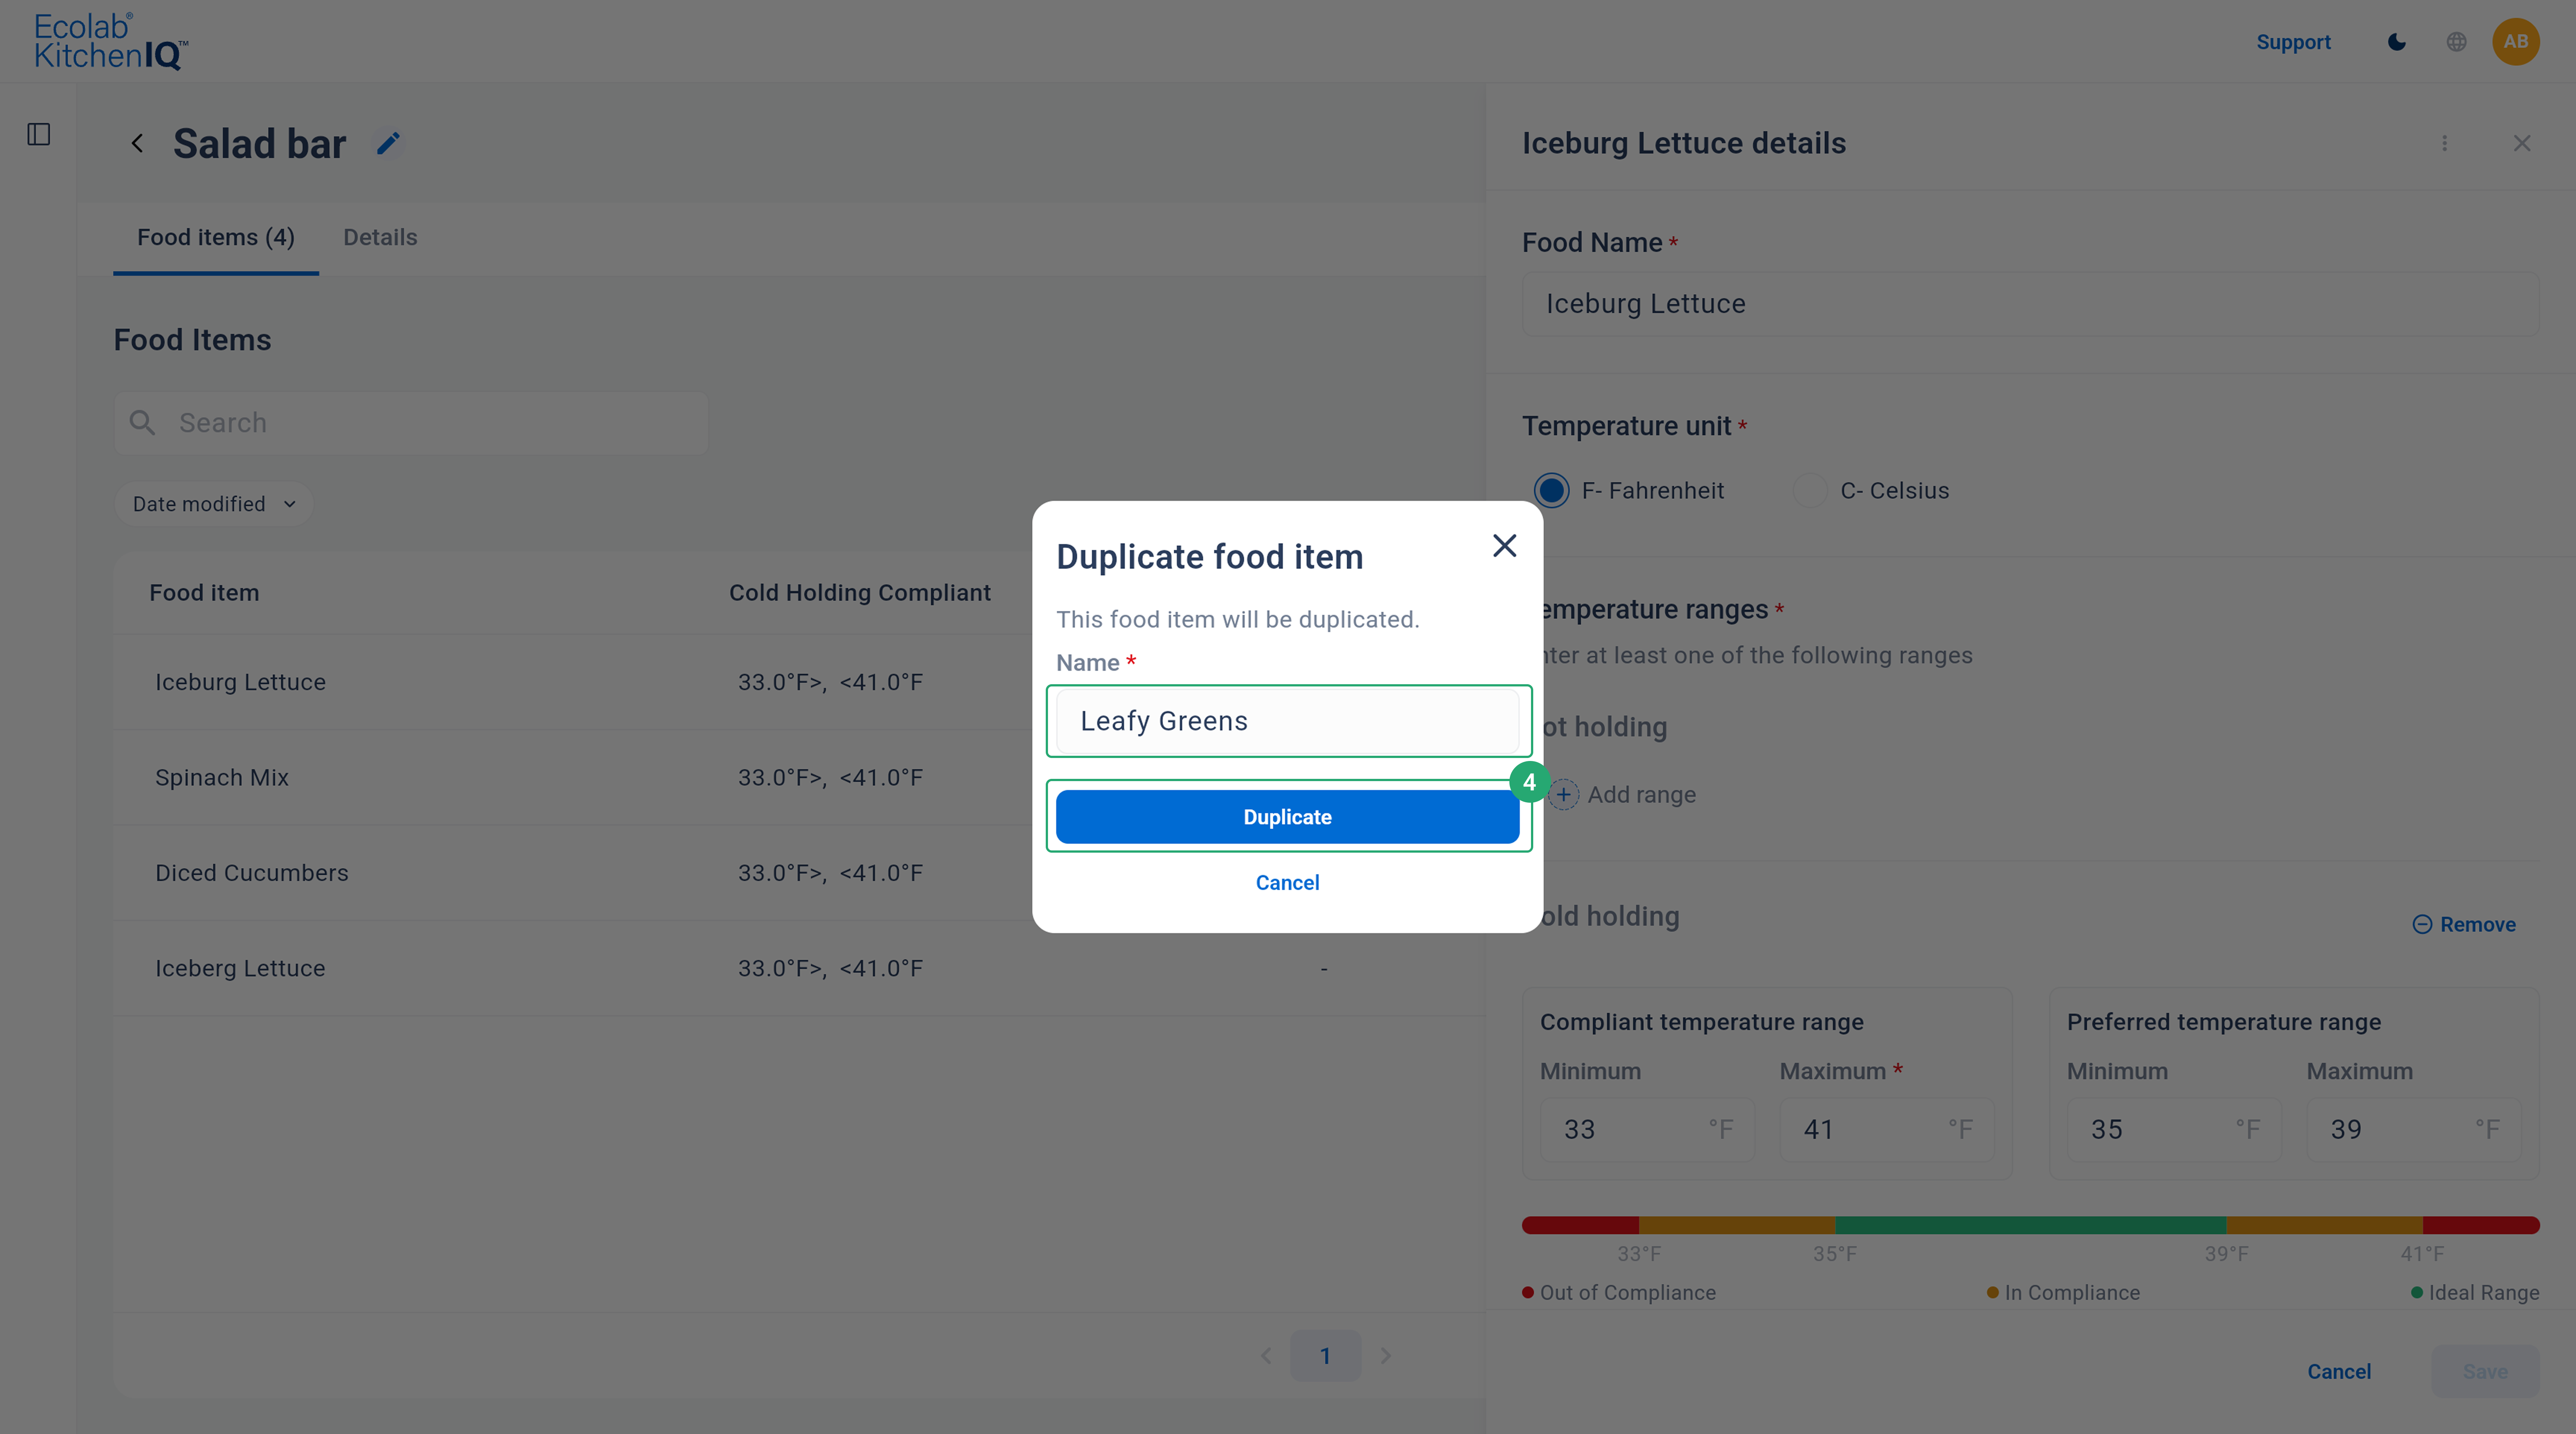Click preferred maximum temperature field 39
This screenshot has width=2576, height=1434.
tap(2414, 1130)
